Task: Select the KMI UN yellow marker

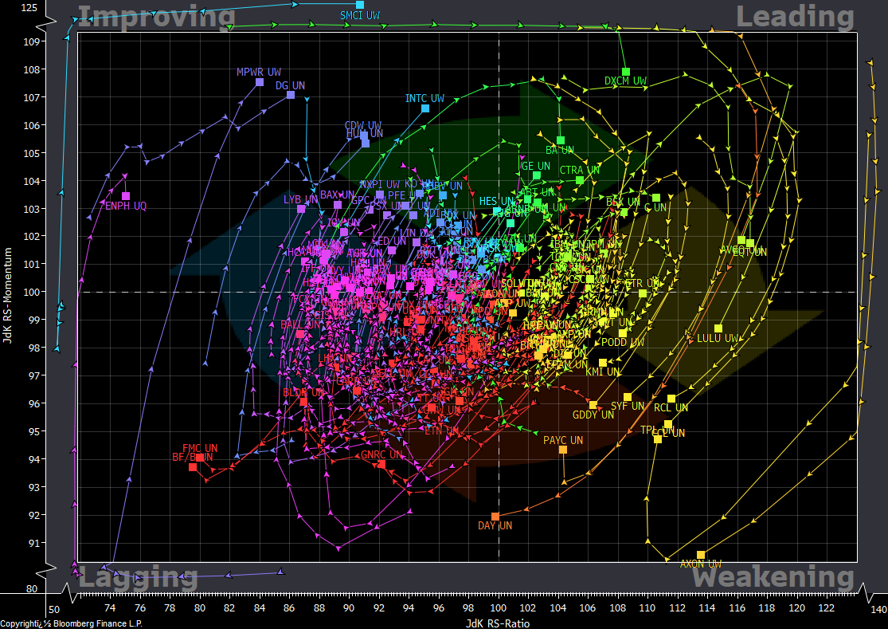Action: (603, 363)
